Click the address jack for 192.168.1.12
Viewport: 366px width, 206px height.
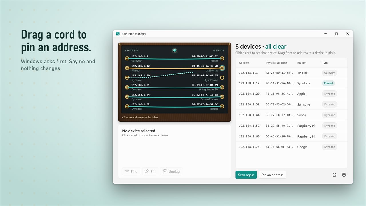[127, 68]
